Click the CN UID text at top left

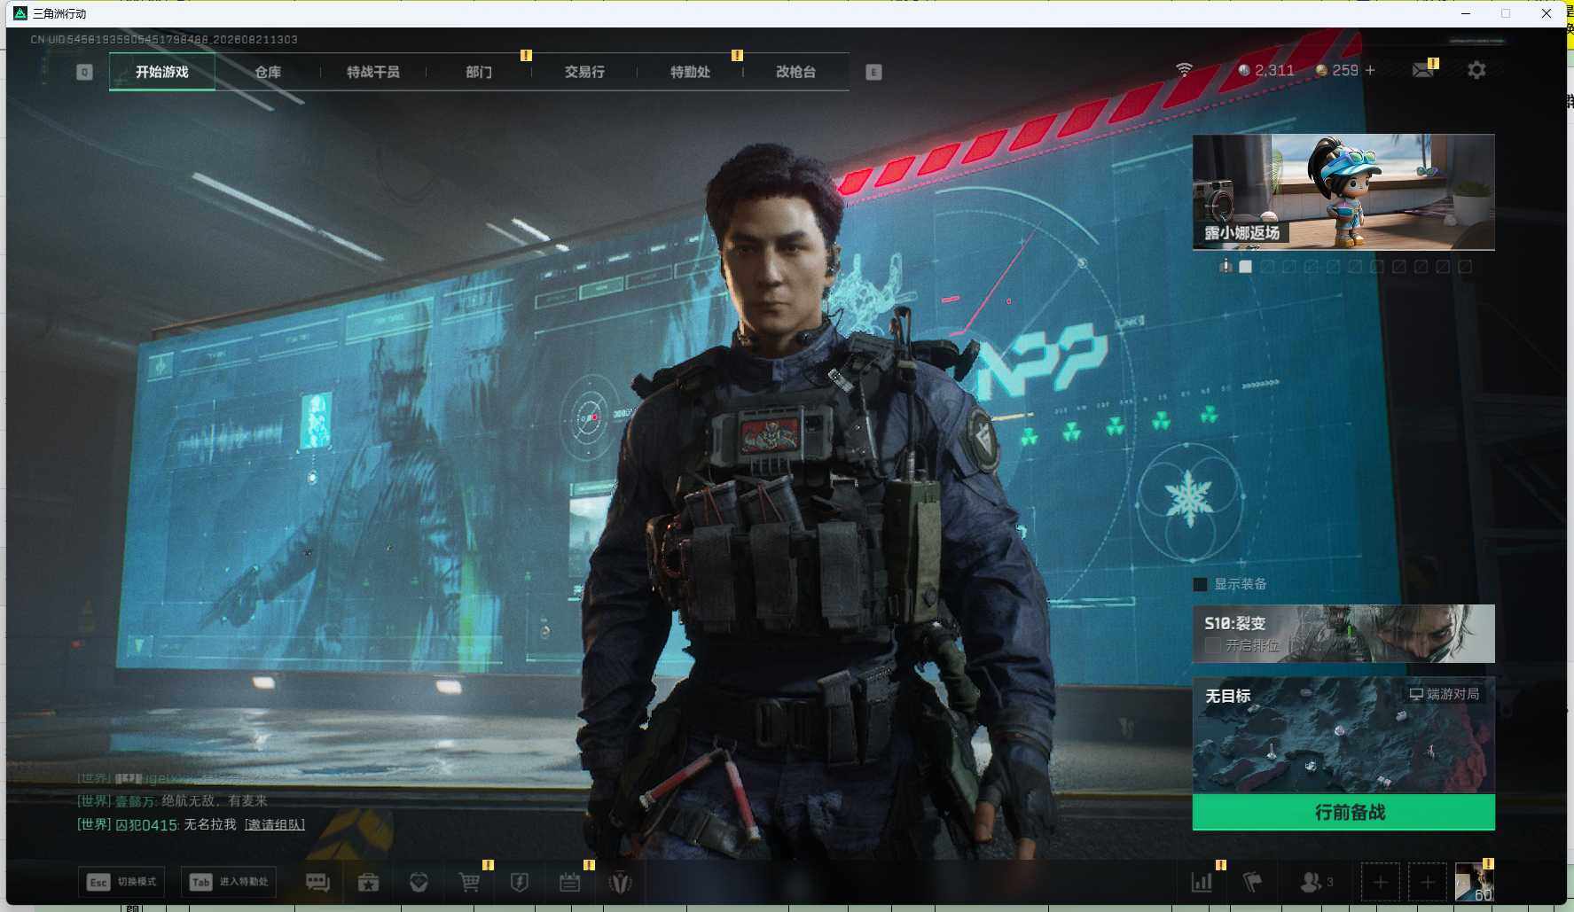pyautogui.click(x=164, y=39)
